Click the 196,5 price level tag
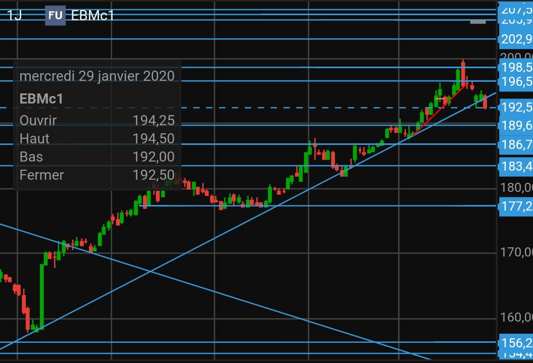Screen dimensions: 533x363 (x=515, y=81)
